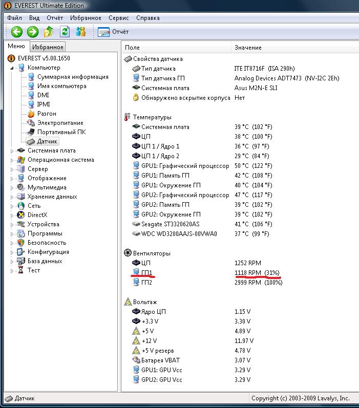The image size is (359, 408).
Task: Open the Вид menu
Action: [34, 18]
